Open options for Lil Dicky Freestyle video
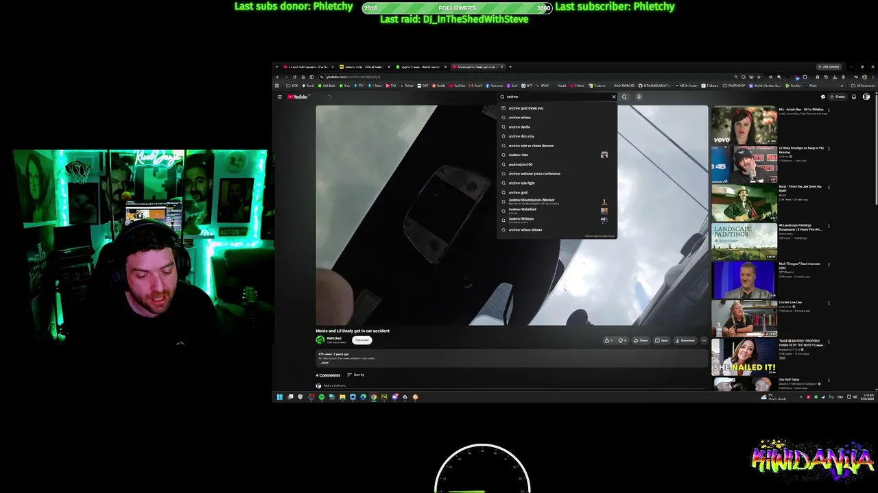878x493 pixels. 829,149
